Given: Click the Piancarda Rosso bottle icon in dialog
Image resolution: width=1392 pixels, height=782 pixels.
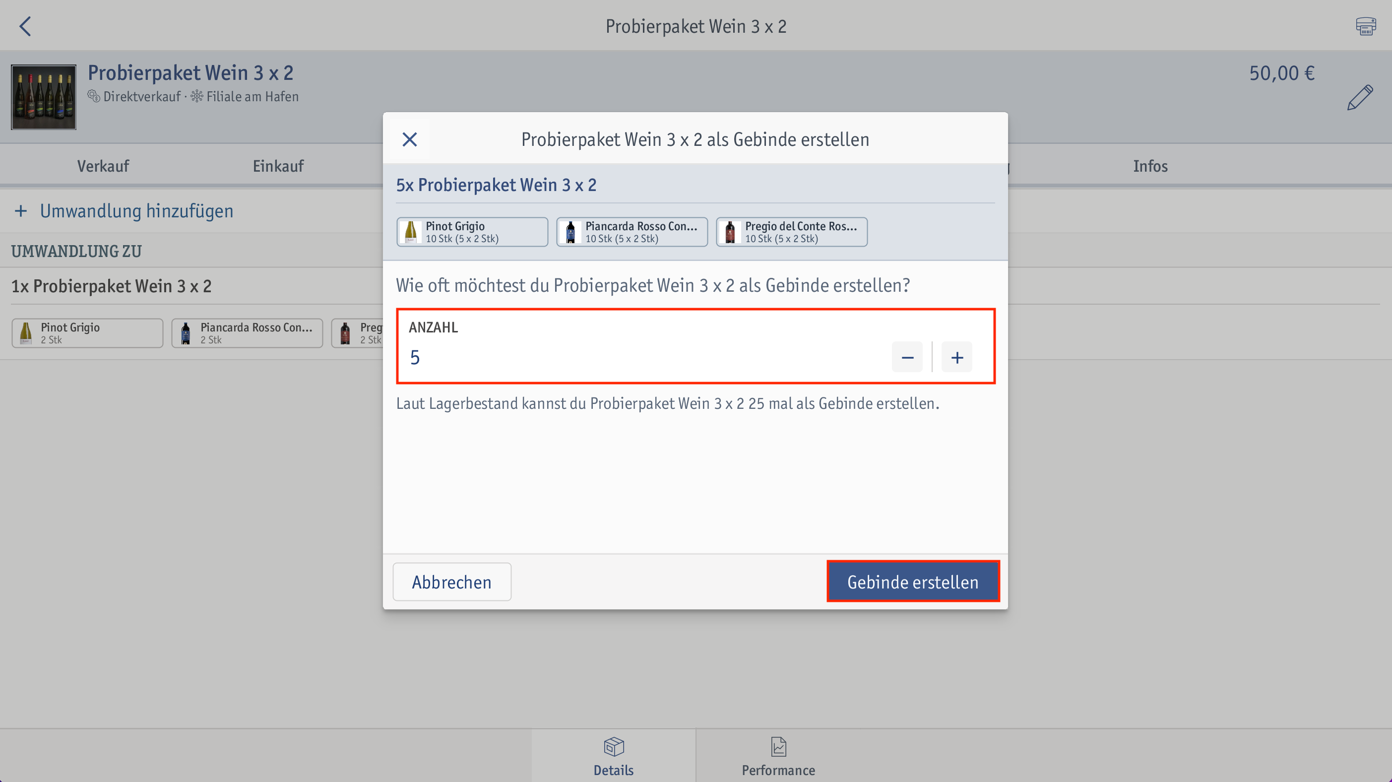Looking at the screenshot, I should pos(569,232).
